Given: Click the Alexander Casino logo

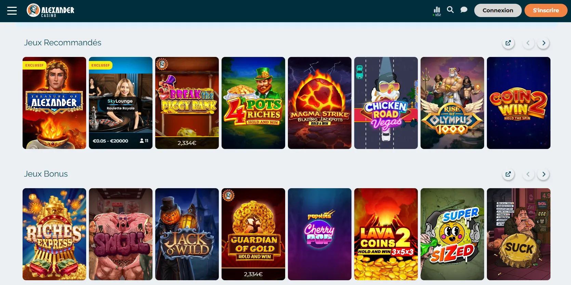Looking at the screenshot, I should [51, 11].
